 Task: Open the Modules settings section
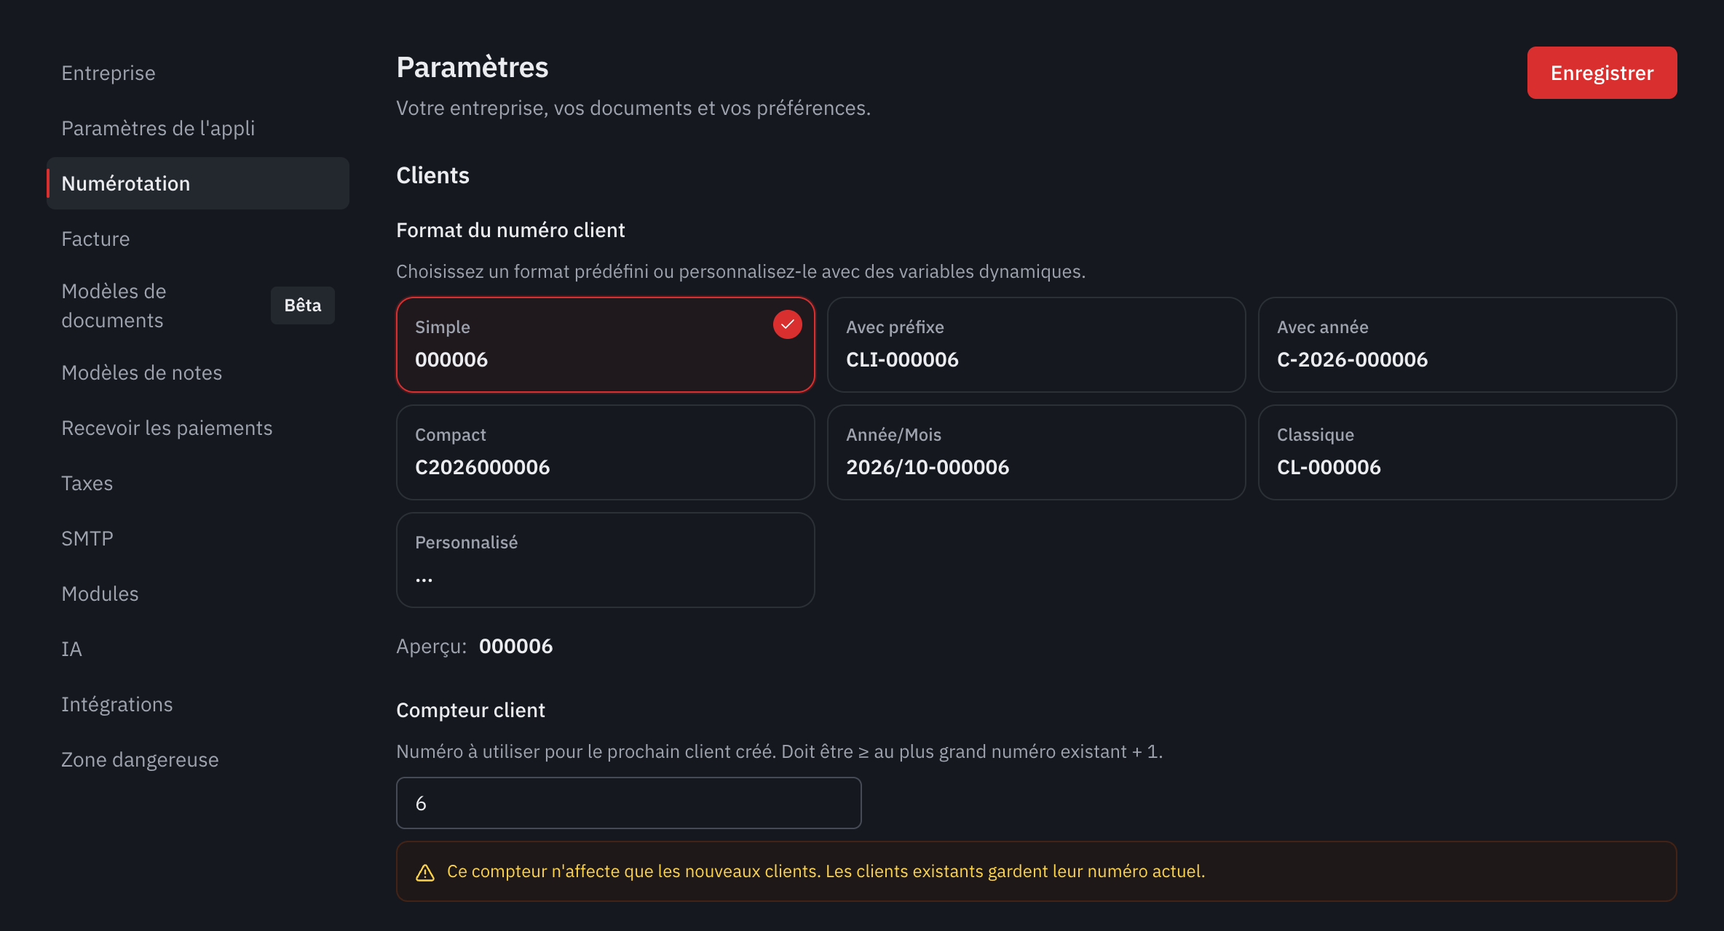tap(198, 594)
